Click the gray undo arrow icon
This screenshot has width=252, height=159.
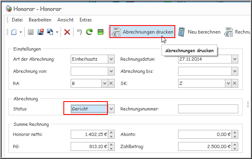pyautogui.click(x=79, y=32)
